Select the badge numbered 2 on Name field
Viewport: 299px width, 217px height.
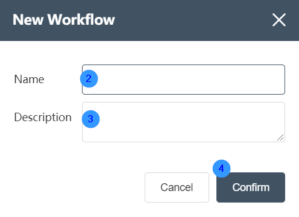click(x=89, y=79)
